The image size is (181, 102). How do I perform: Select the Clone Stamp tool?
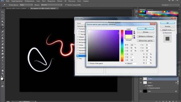(x=3, y=38)
